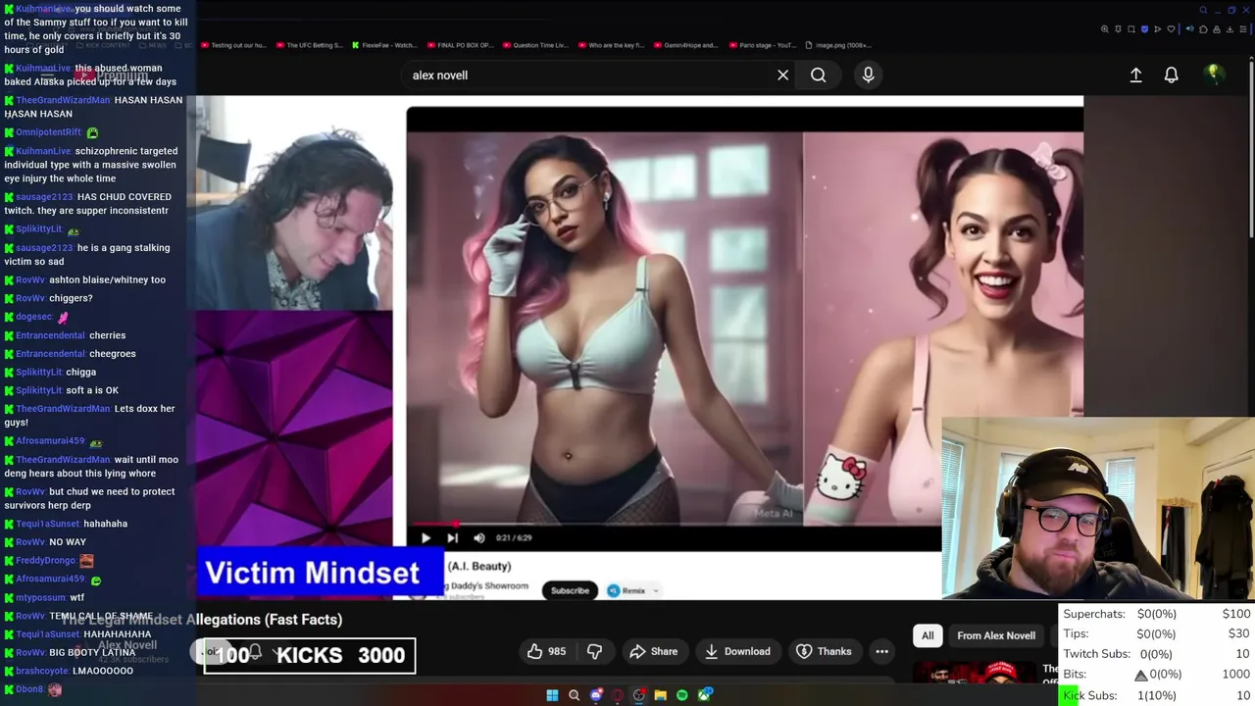This screenshot has width=1255, height=706.
Task: Open 'Question Time Liv...' bookmark
Action: point(534,45)
